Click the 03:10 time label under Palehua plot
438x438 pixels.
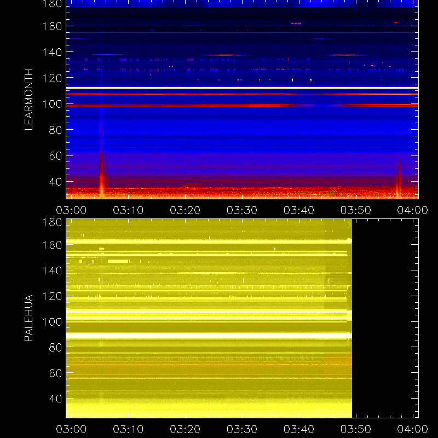[128, 429]
